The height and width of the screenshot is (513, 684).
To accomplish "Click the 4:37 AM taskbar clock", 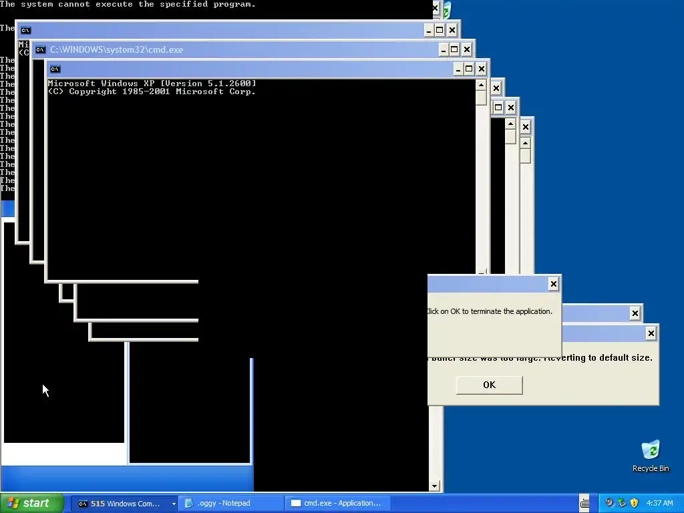I will click(x=659, y=504).
